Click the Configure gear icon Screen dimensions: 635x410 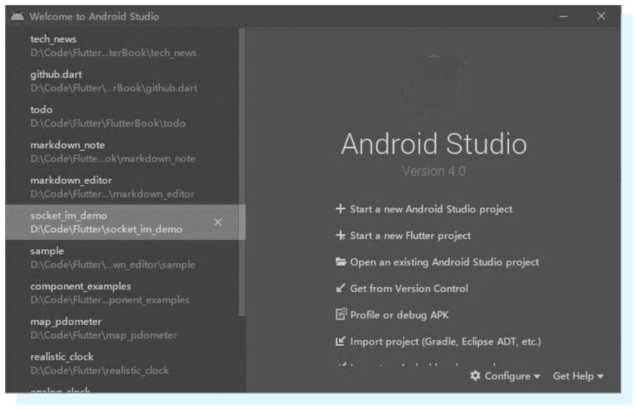(475, 376)
